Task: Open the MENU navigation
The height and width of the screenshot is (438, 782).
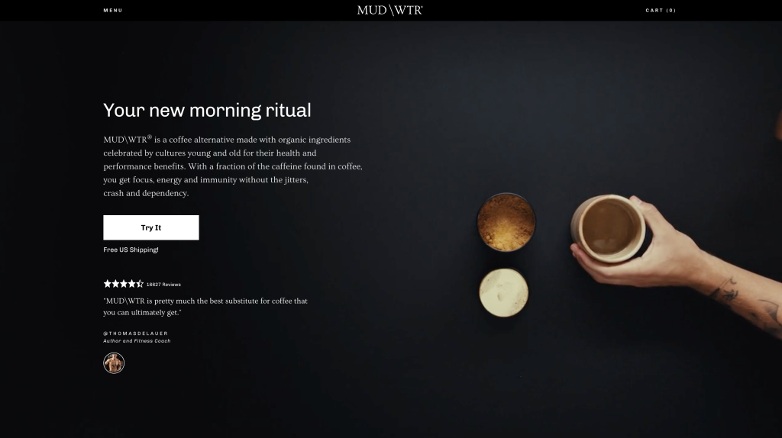Action: (x=113, y=11)
